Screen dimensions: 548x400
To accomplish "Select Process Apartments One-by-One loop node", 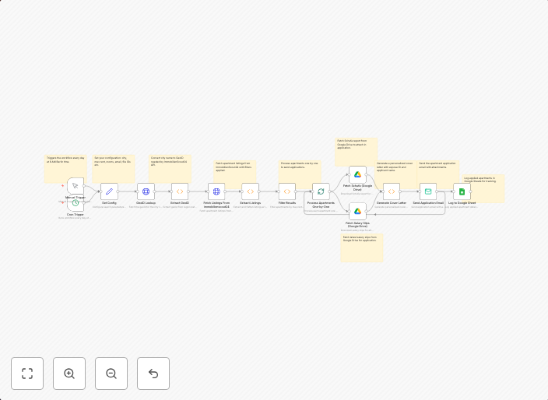I will 321,191.
